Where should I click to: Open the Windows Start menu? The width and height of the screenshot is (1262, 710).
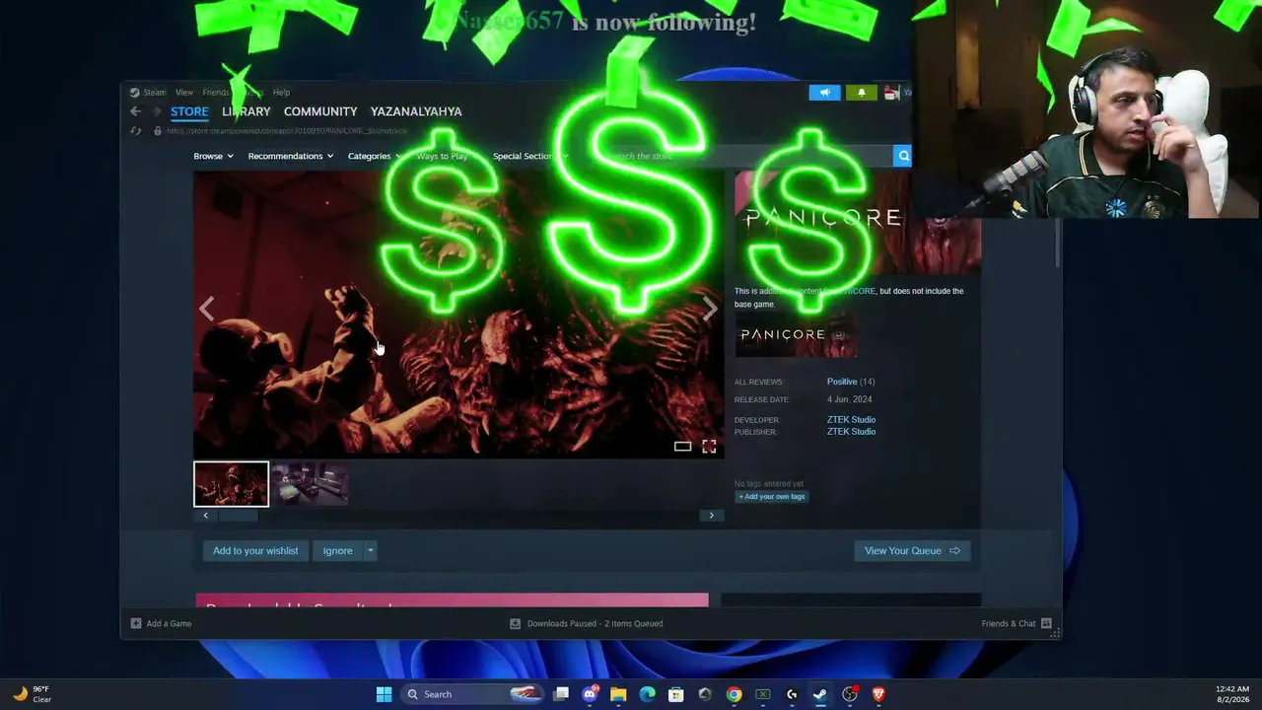coord(384,694)
